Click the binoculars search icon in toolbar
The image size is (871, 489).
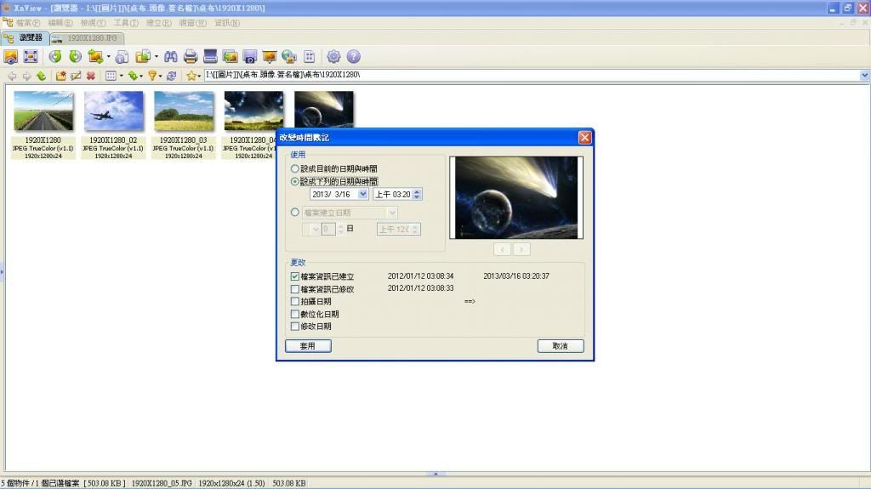tap(171, 57)
